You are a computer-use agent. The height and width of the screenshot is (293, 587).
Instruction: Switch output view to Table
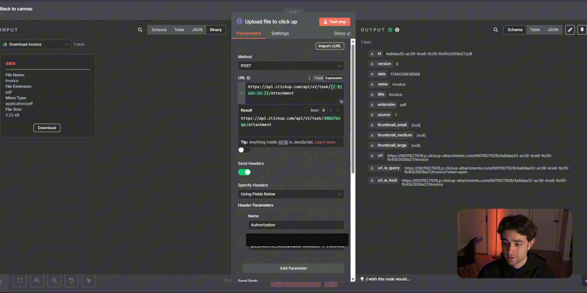[535, 30]
